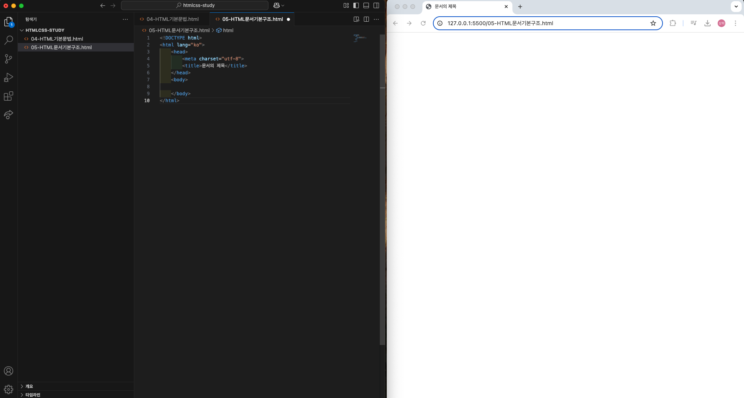744x398 pixels.
Task: Click the code minimap
Action: [x=360, y=38]
